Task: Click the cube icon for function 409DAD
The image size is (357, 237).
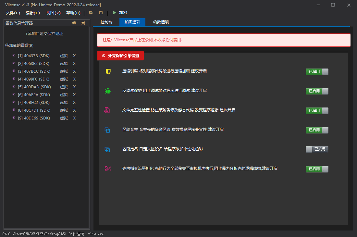Action: pyautogui.click(x=14, y=86)
